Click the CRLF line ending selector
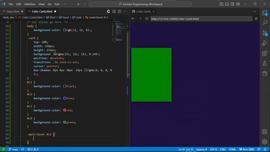This screenshot has height=152, width=270. (223, 149)
